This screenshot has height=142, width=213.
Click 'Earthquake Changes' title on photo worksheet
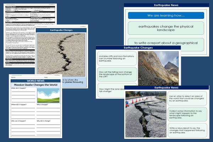(61, 30)
